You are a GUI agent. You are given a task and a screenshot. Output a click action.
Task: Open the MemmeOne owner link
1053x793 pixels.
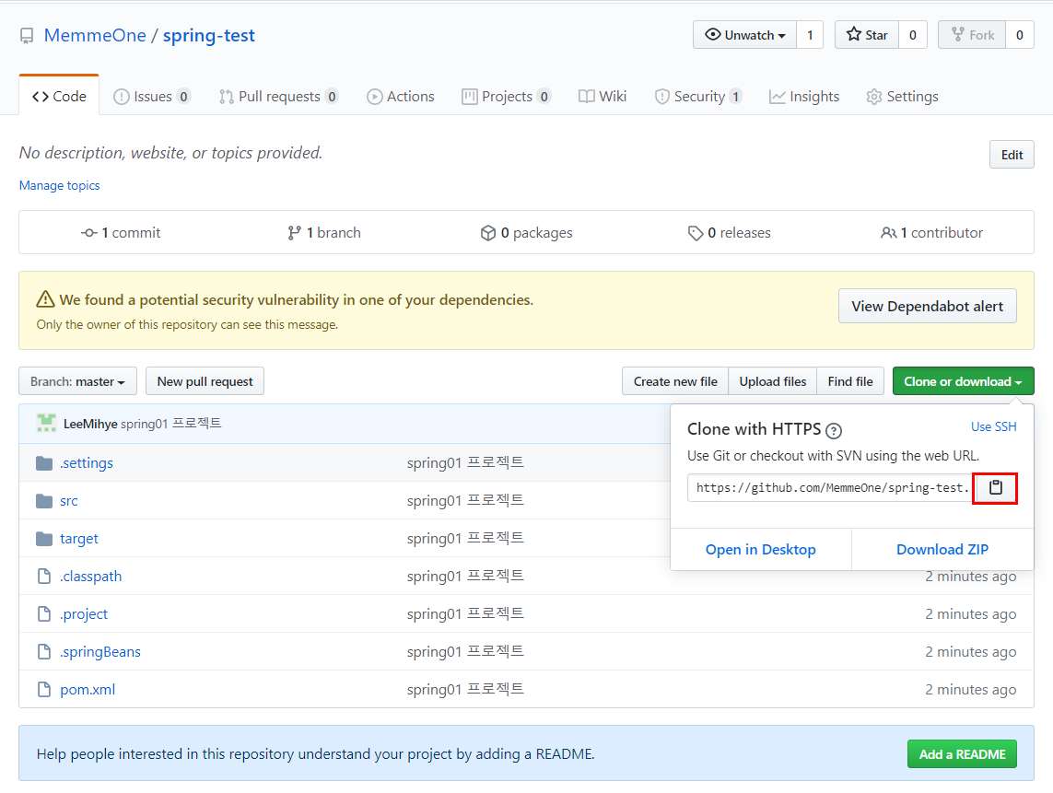95,36
